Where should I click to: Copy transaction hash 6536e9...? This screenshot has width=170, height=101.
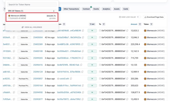[14, 37]
